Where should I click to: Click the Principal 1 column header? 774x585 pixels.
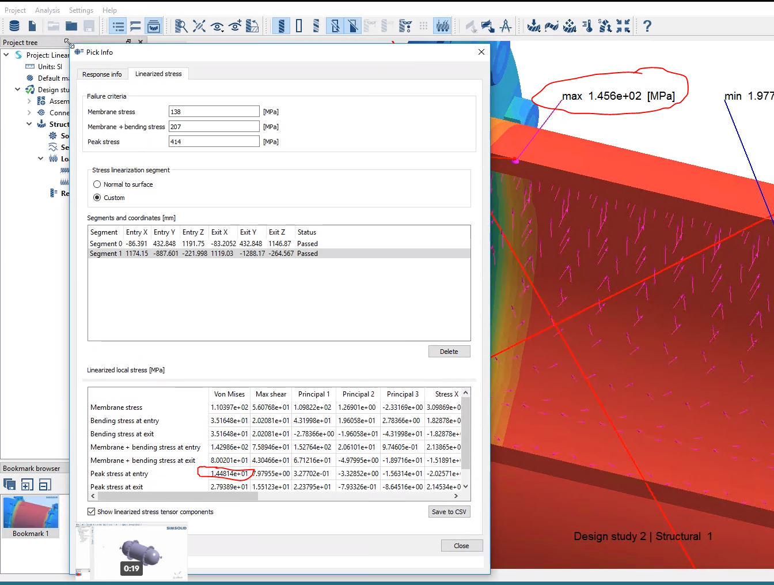point(314,394)
